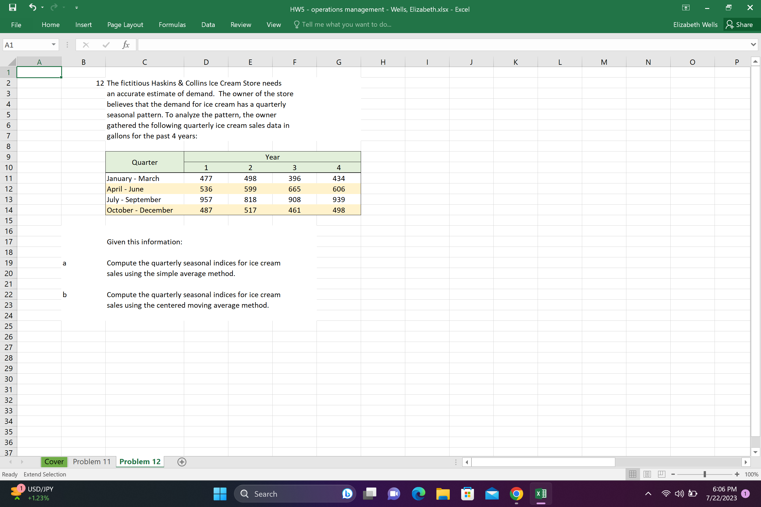The height and width of the screenshot is (507, 761).
Task: Open the Formulas ribbon tab
Action: (x=172, y=24)
